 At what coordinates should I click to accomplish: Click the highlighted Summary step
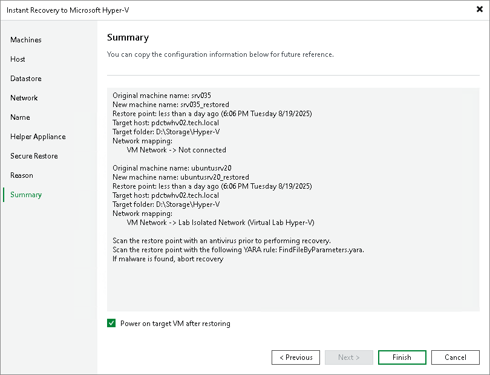pyautogui.click(x=25, y=195)
